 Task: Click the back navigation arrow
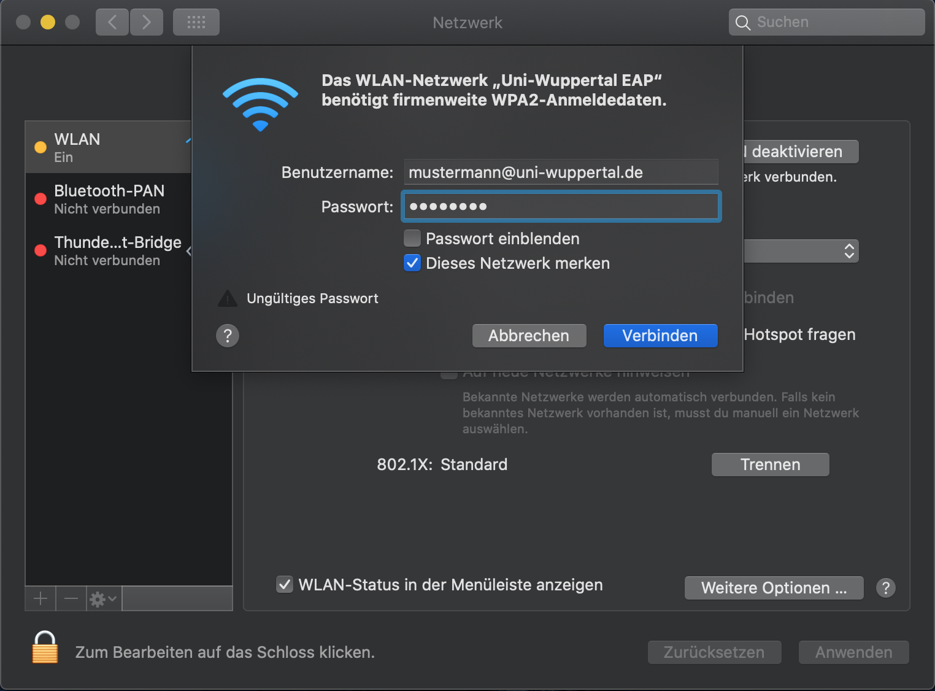point(112,23)
